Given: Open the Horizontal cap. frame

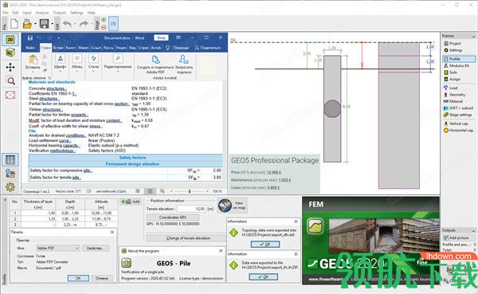Looking at the screenshot, I should click(459, 130).
